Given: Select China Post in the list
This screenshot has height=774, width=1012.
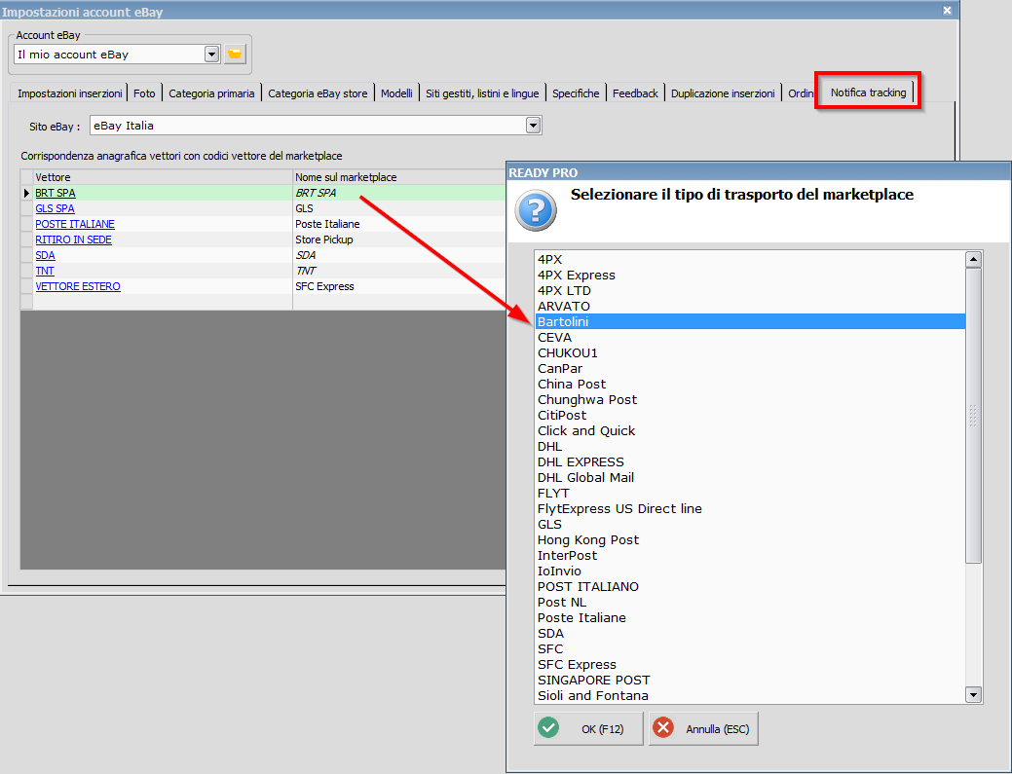Looking at the screenshot, I should coord(750,384).
